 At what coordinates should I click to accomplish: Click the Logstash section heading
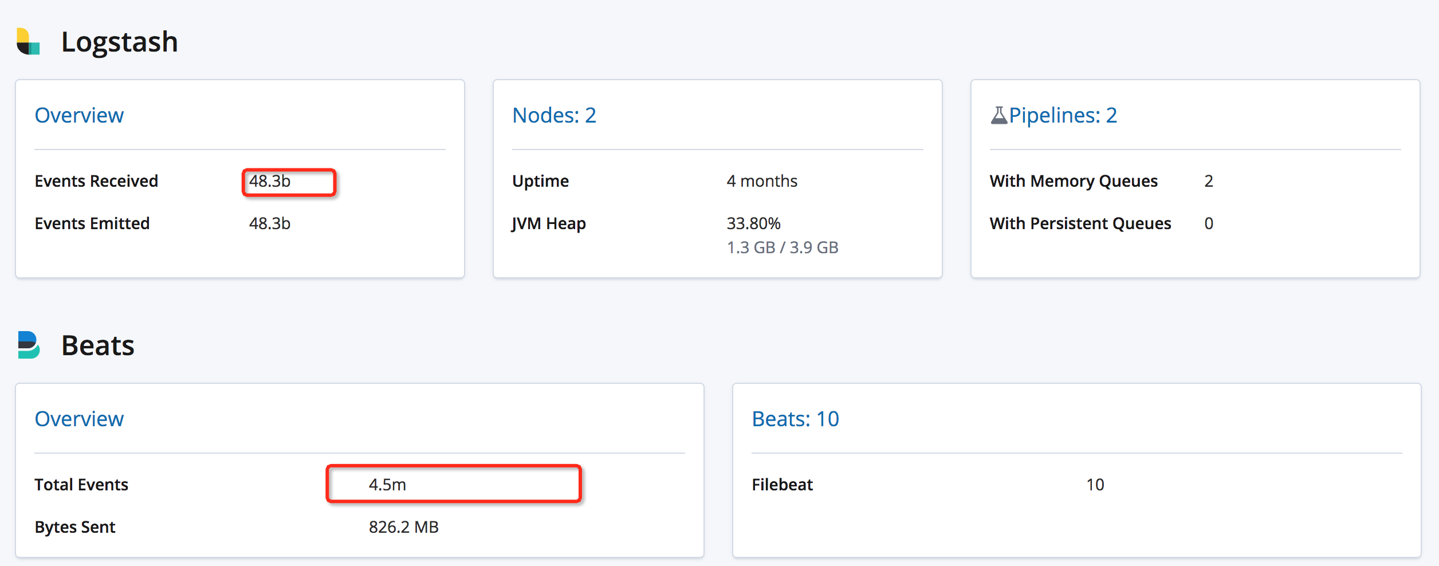tap(119, 42)
